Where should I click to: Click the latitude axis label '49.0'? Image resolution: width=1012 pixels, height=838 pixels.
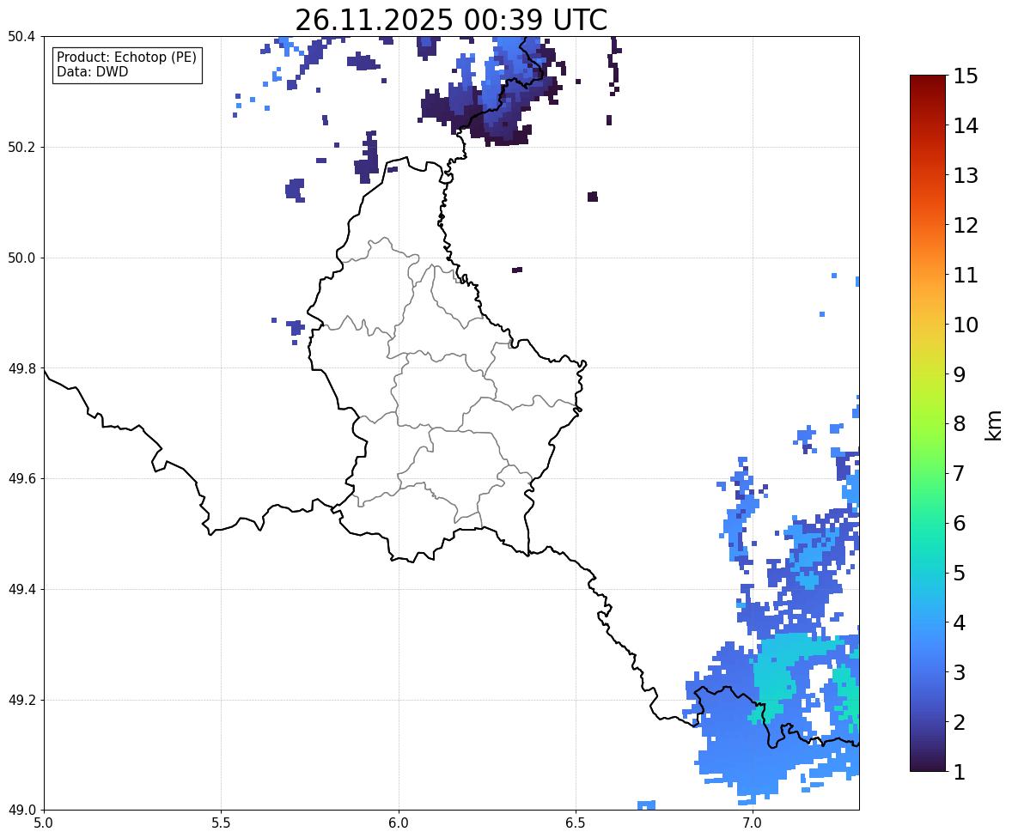21,811
